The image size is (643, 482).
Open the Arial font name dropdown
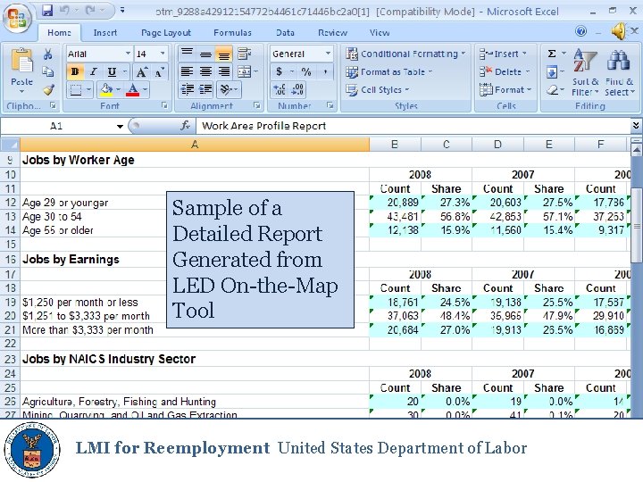(x=128, y=54)
